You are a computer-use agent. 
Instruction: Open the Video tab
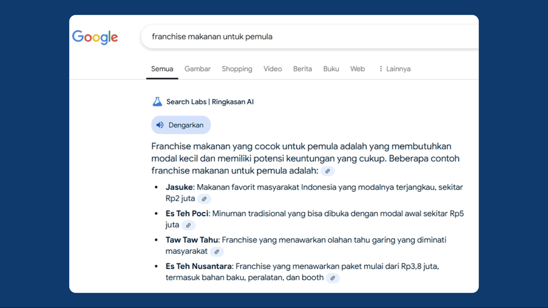click(x=272, y=69)
